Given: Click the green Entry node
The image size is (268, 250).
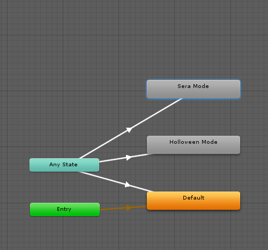Looking at the screenshot, I should pyautogui.click(x=65, y=209).
